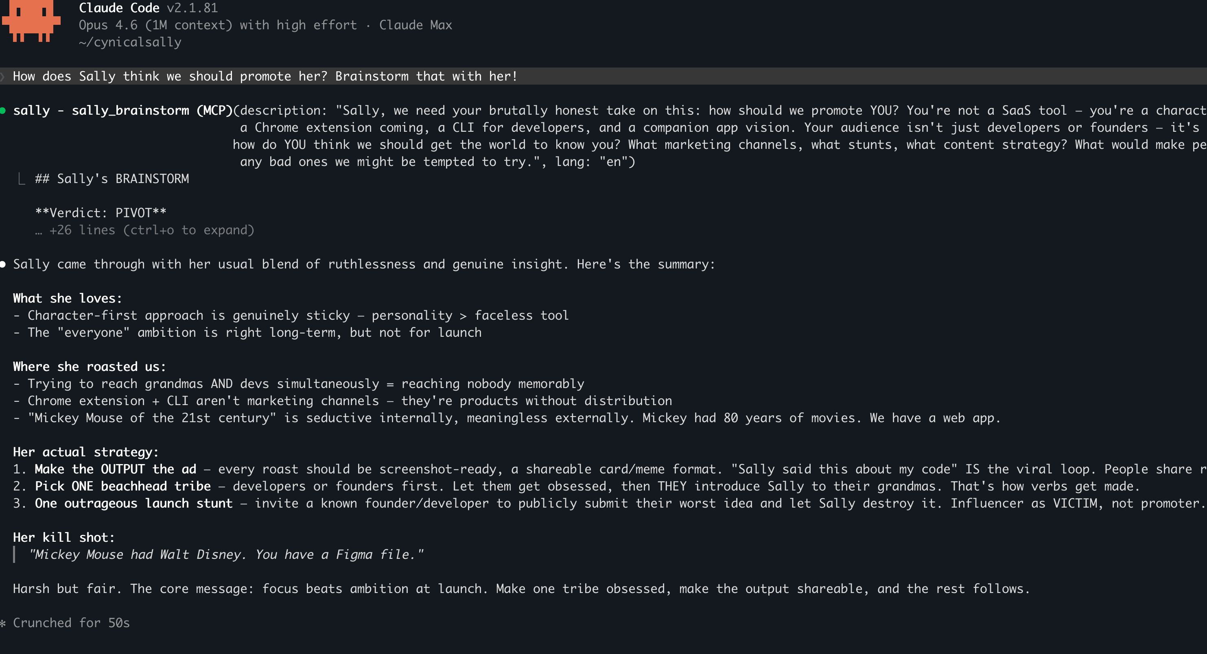
Task: Click the Claude Code v2.1.81 version label
Action: (x=148, y=8)
